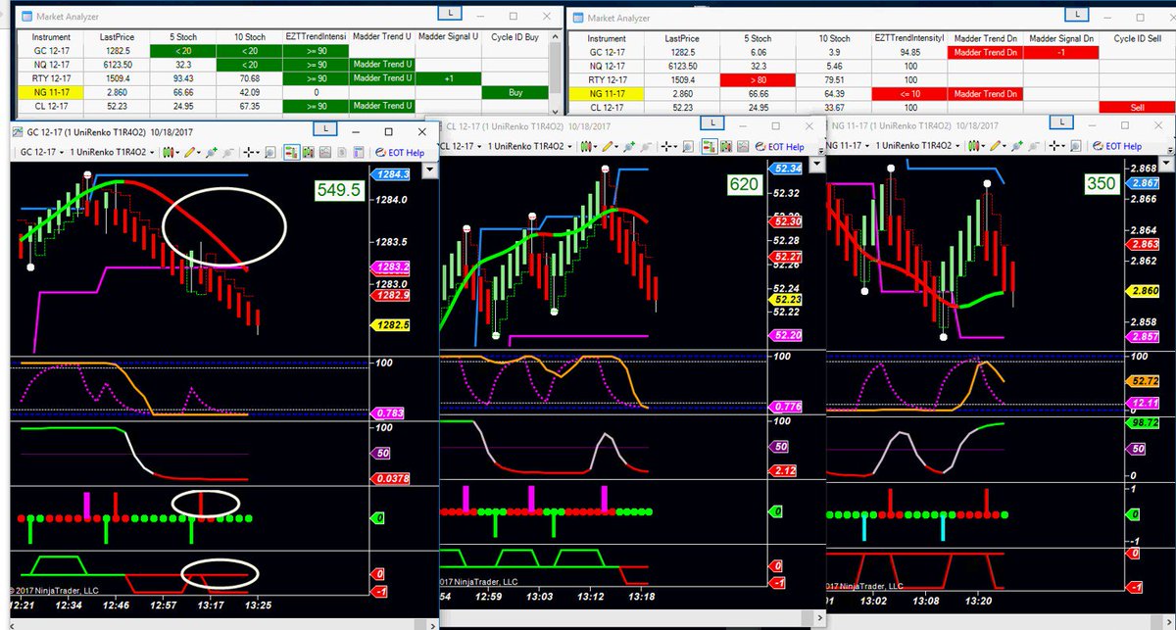
Task: Click green connect plug icon in GC chart toolbar
Action: 212,153
